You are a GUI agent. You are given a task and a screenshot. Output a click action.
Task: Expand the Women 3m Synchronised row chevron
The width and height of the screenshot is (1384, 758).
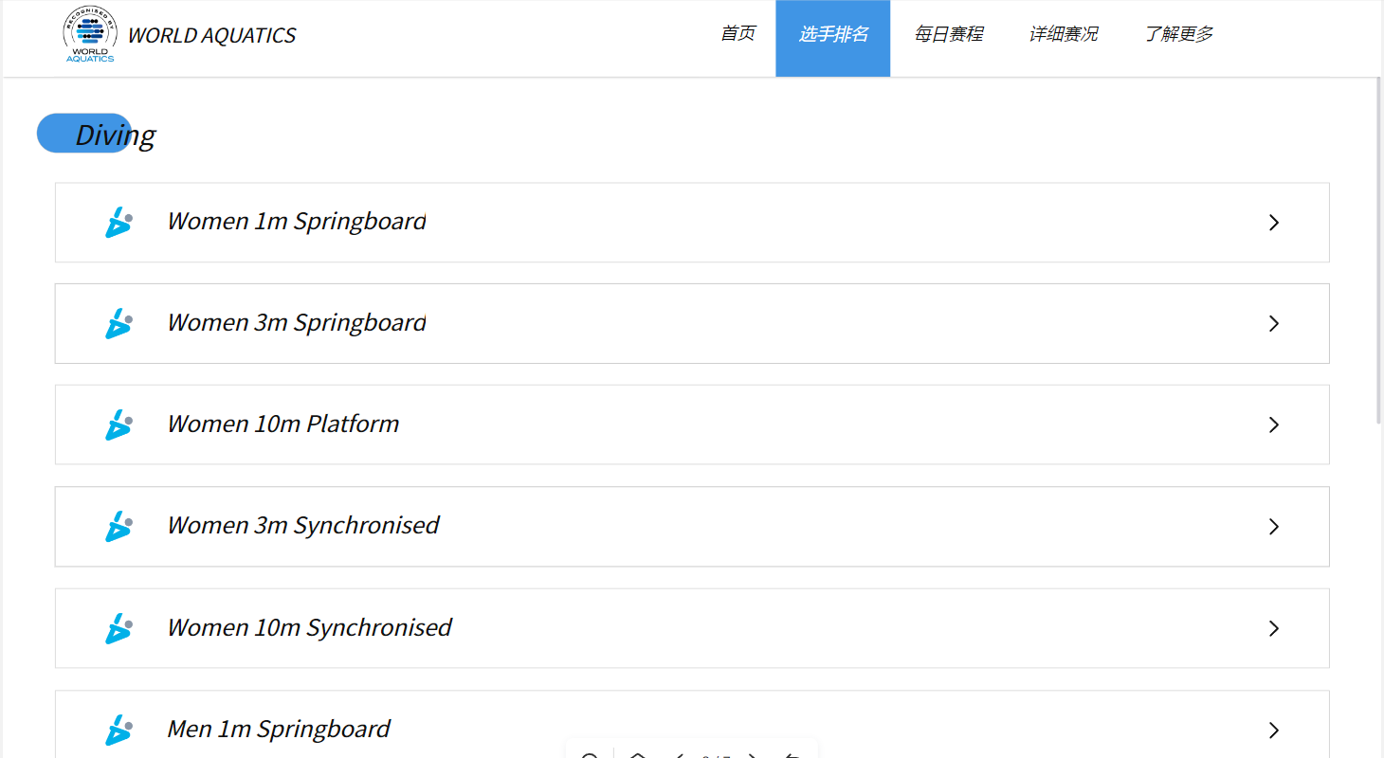(x=1274, y=527)
